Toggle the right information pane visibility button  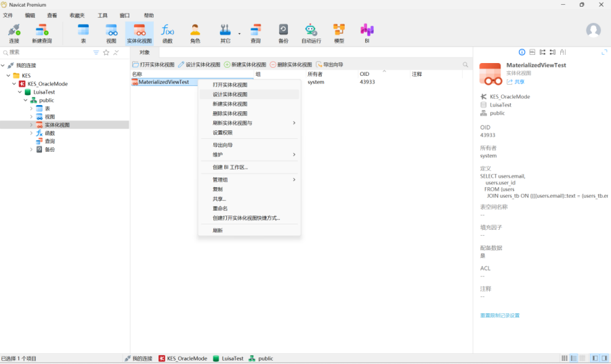(x=604, y=358)
